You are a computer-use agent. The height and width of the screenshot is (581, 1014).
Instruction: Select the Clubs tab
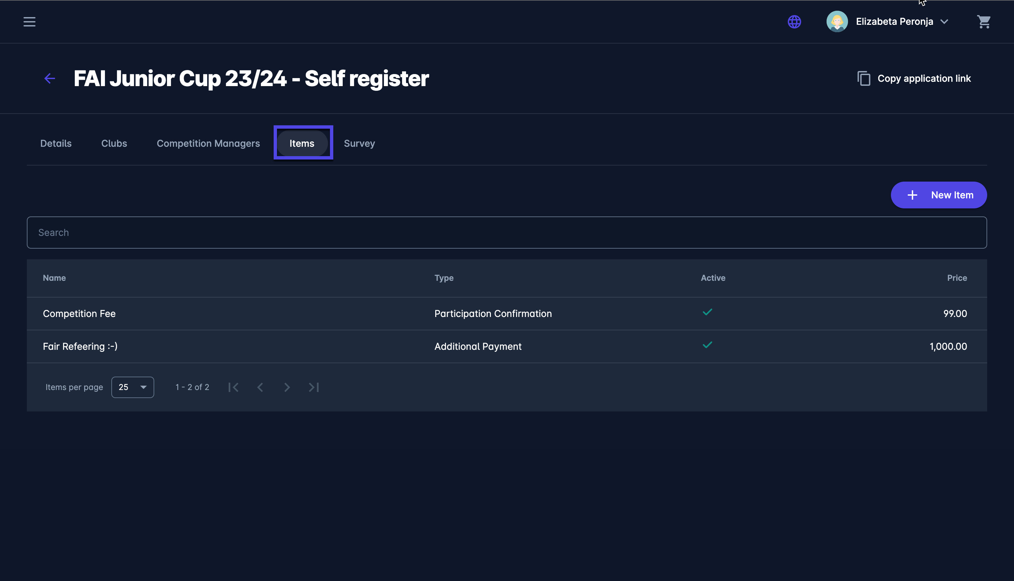114,143
